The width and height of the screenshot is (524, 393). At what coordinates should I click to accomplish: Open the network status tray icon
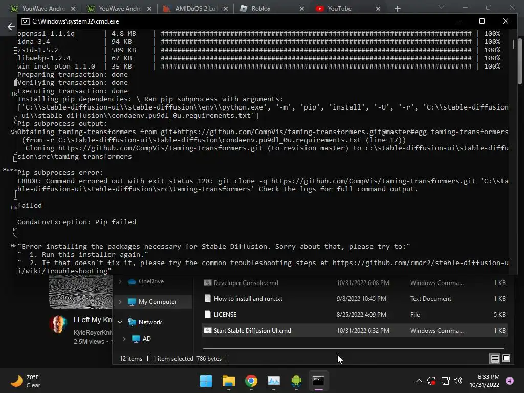click(445, 381)
